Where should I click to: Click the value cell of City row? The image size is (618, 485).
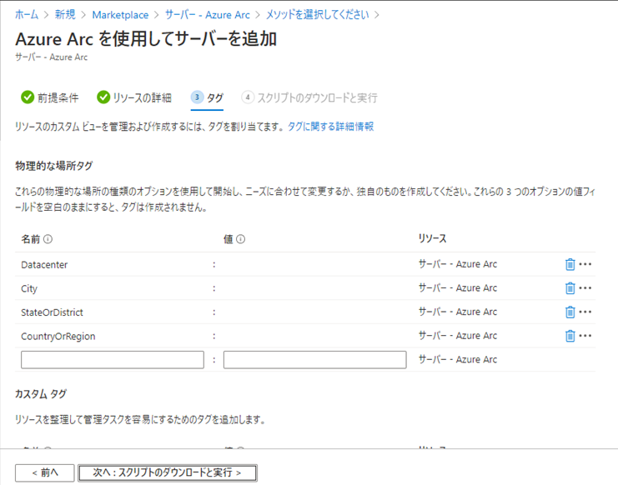pos(315,288)
